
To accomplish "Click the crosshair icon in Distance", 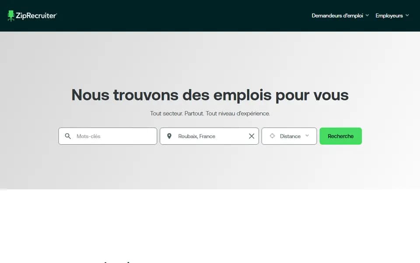I will (x=272, y=136).
